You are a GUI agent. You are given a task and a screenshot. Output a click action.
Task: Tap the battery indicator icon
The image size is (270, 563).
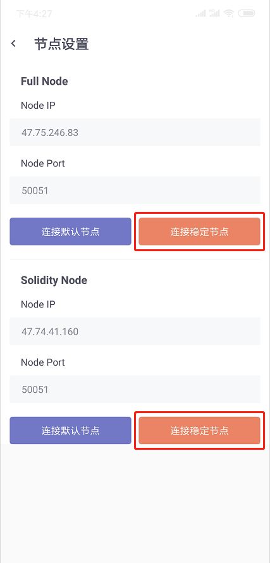(x=247, y=14)
